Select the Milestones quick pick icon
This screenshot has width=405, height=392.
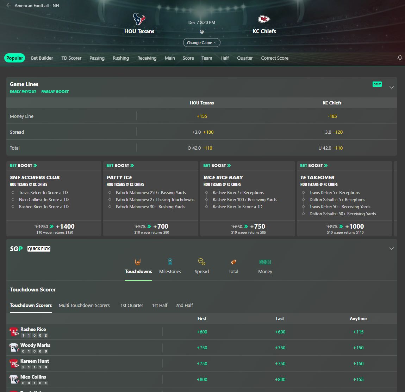click(x=170, y=265)
